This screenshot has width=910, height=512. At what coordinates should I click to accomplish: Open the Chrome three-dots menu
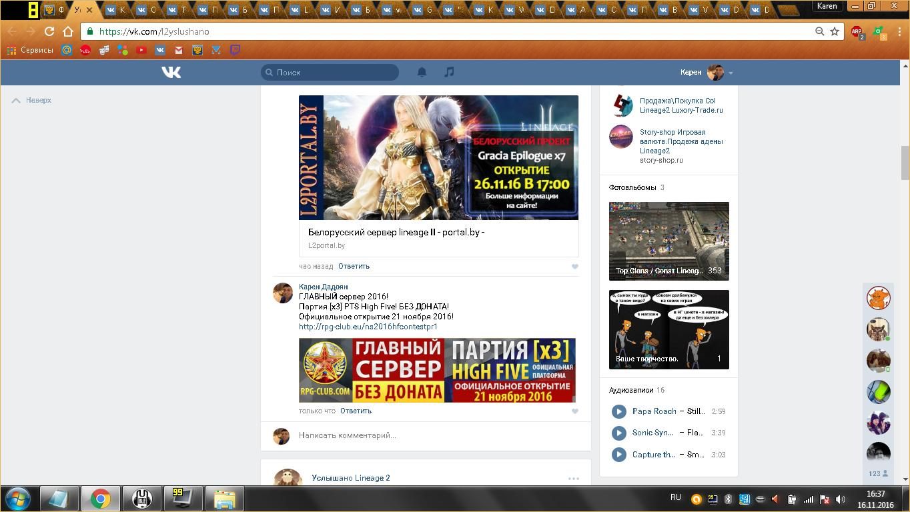pos(899,31)
